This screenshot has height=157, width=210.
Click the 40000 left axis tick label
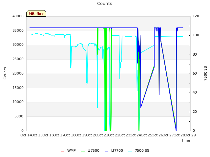(18, 16)
